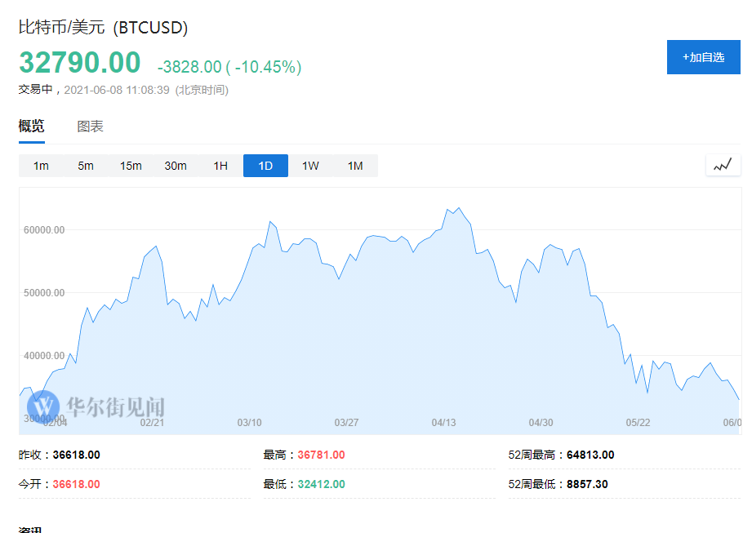Click the current price 32790.00
The width and height of the screenshot is (752, 533).
pyautogui.click(x=79, y=62)
